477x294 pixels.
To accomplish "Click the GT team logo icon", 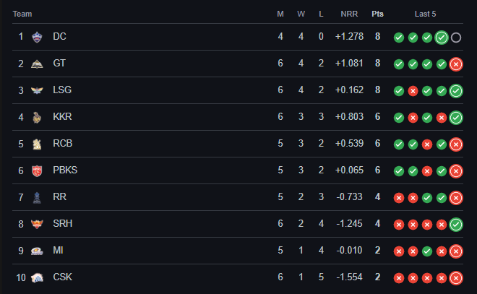I will (37, 64).
